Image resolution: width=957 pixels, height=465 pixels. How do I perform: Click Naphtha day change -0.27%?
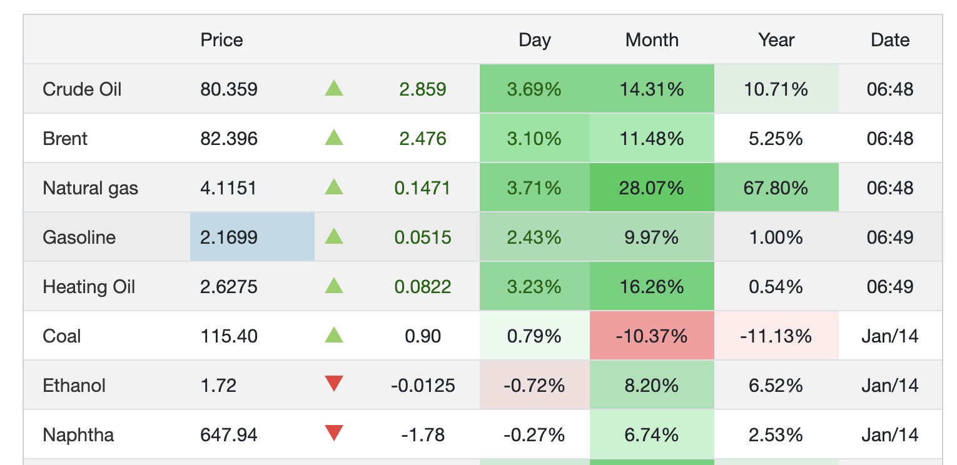click(x=534, y=434)
